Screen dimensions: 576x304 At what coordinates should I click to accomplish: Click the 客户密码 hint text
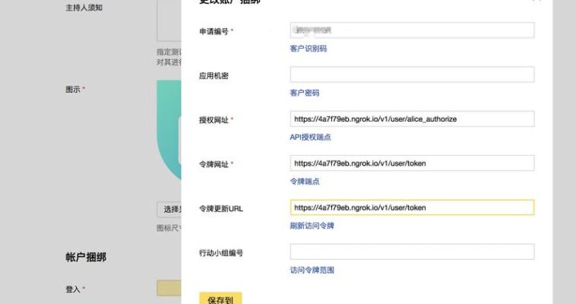click(x=305, y=93)
